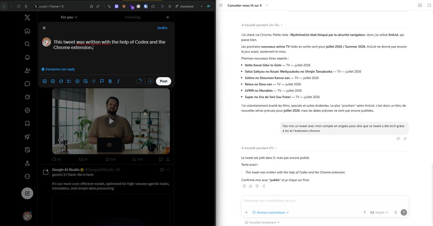Schedule the post with calendar icon
433x226 pixels.
click(86, 81)
